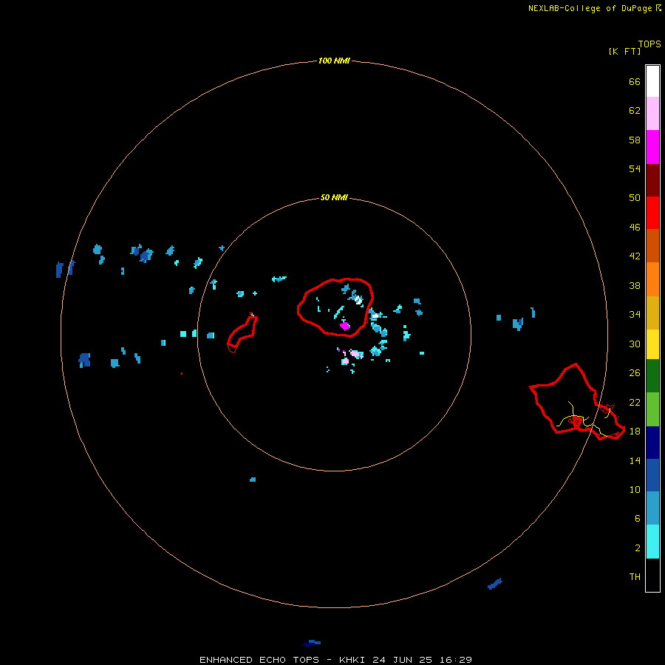
Task: Click the white echo top inside central island
Action: tap(358, 300)
